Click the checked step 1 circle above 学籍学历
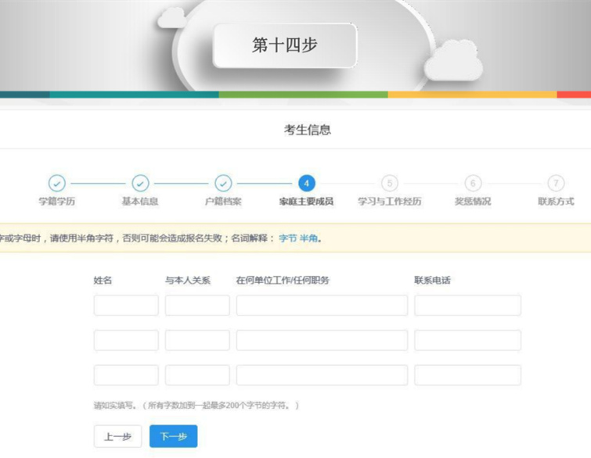 click(57, 183)
